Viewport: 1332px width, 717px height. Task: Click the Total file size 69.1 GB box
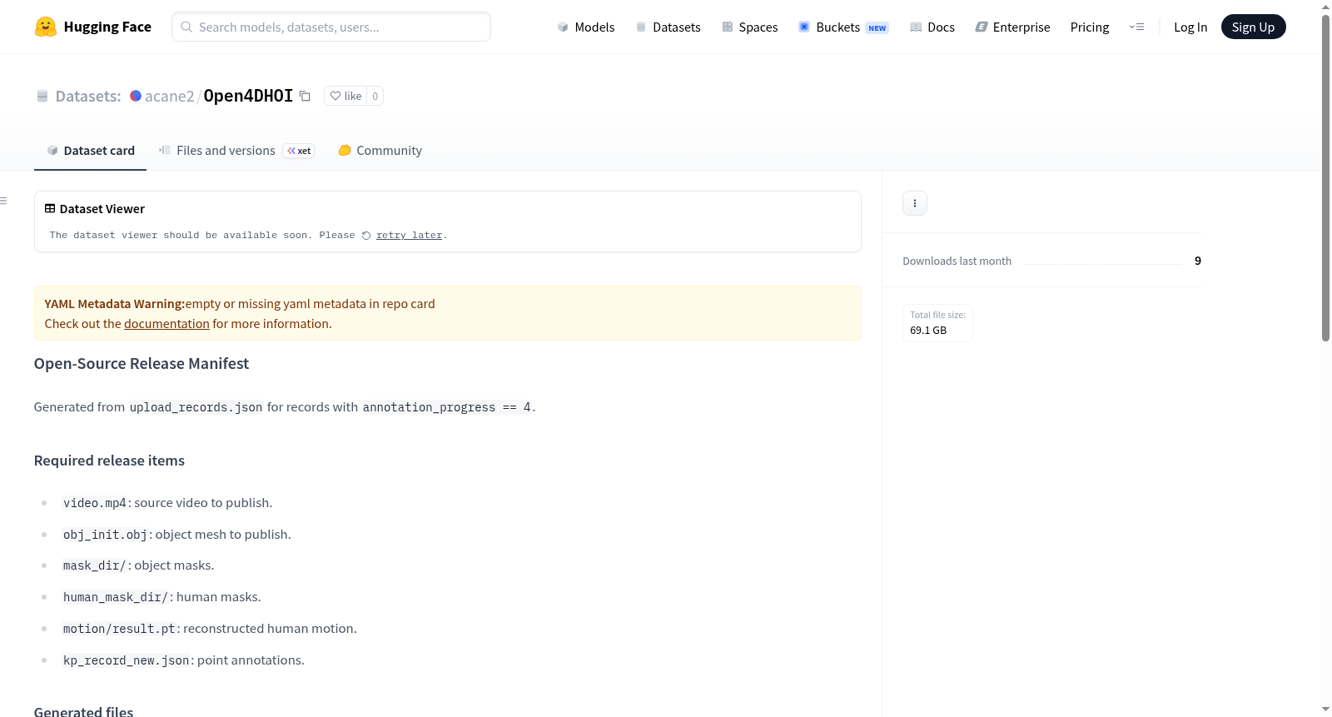pyautogui.click(x=937, y=323)
